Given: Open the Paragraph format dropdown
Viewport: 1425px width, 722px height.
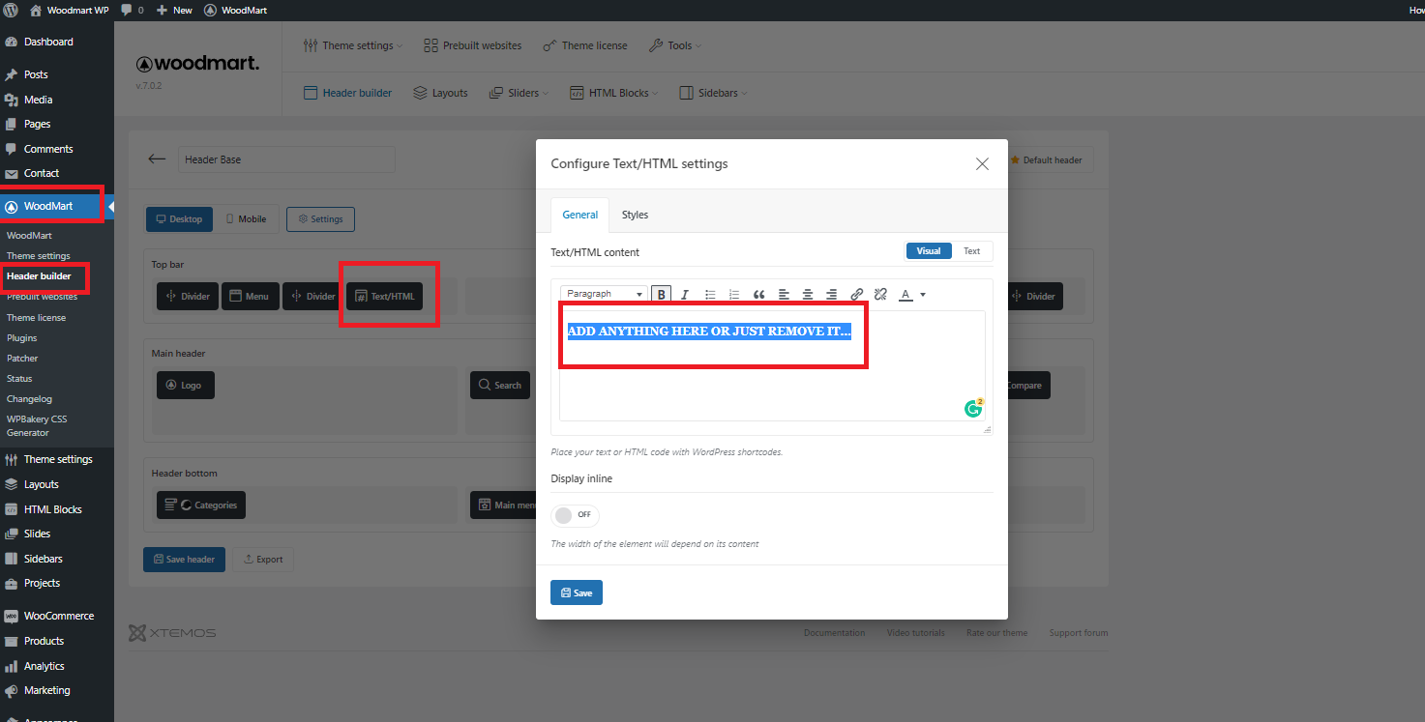Looking at the screenshot, I should click(x=605, y=294).
